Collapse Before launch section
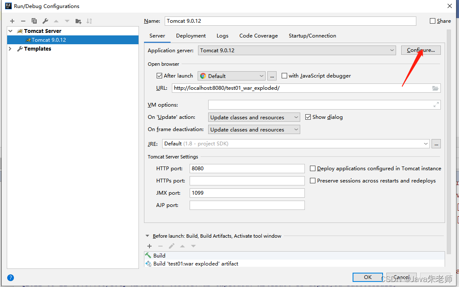Viewport: 459px width, 287px height. [147, 236]
